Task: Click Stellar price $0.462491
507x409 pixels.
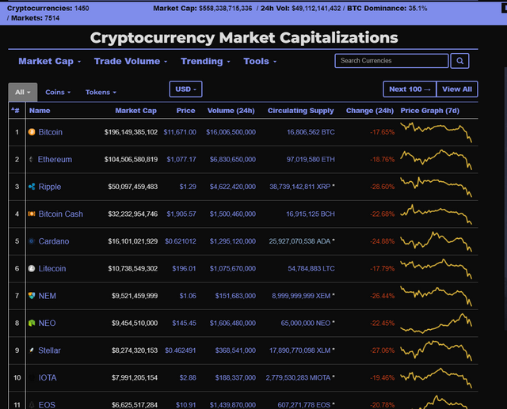Action: point(181,350)
